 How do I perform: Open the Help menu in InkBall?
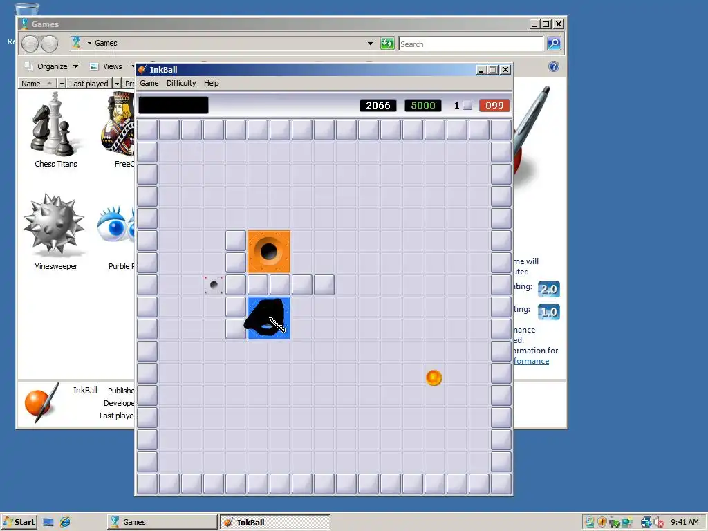coord(211,83)
